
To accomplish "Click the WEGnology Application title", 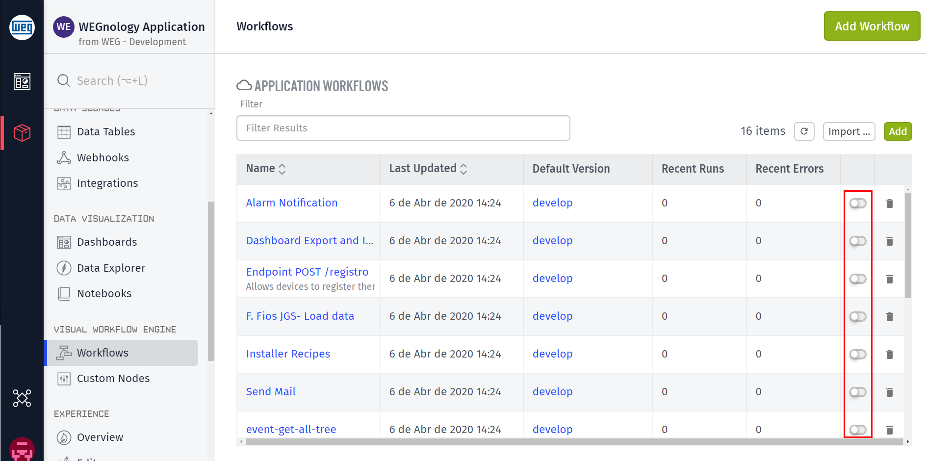I will [x=142, y=27].
